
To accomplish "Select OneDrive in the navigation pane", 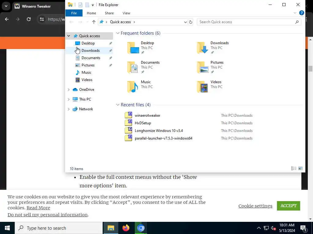I will tap(87, 90).
